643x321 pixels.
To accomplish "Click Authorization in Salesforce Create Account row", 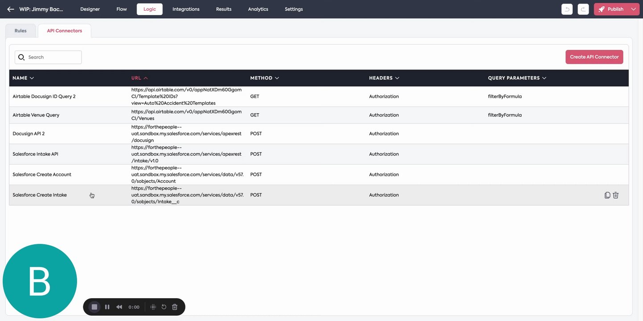I will click(x=384, y=175).
